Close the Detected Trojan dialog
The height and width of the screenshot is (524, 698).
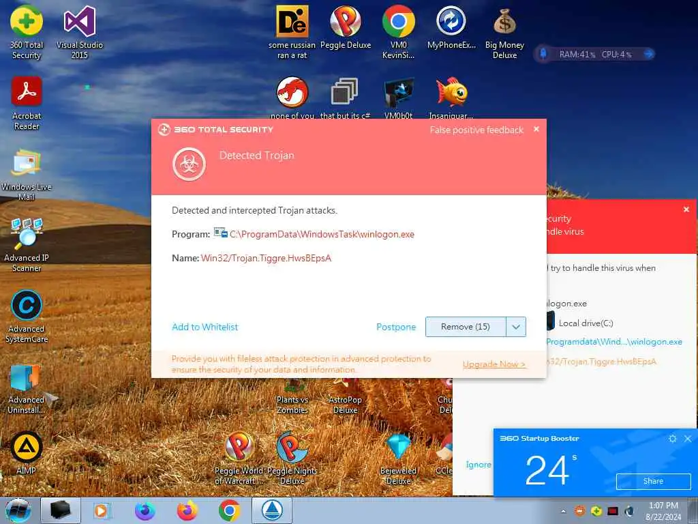coord(536,129)
